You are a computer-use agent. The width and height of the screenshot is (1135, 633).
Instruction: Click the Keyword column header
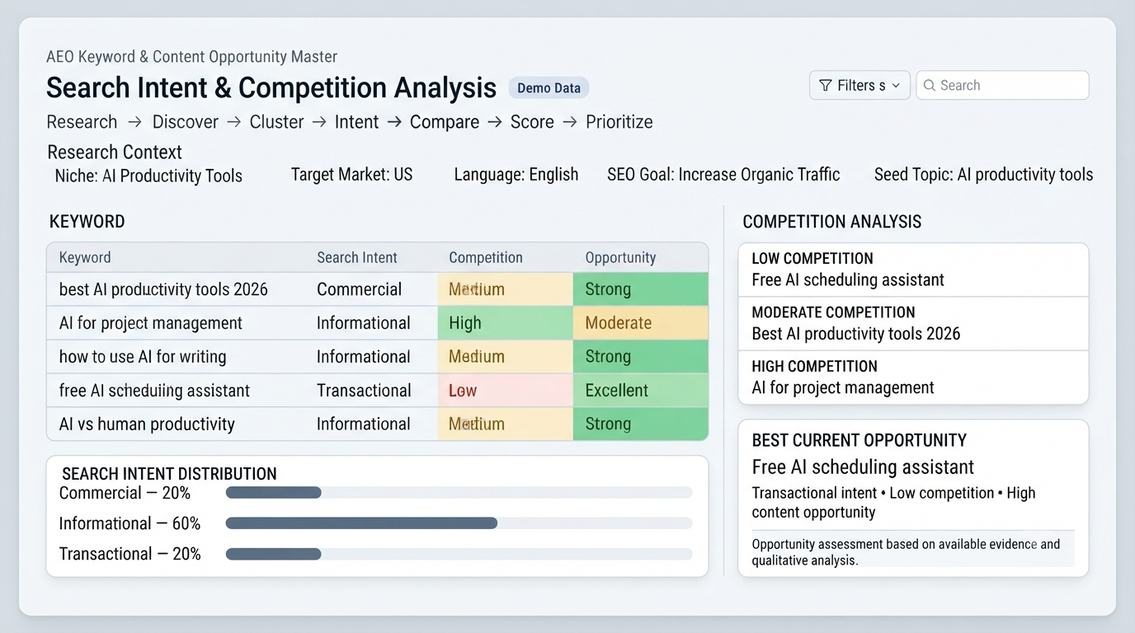85,257
